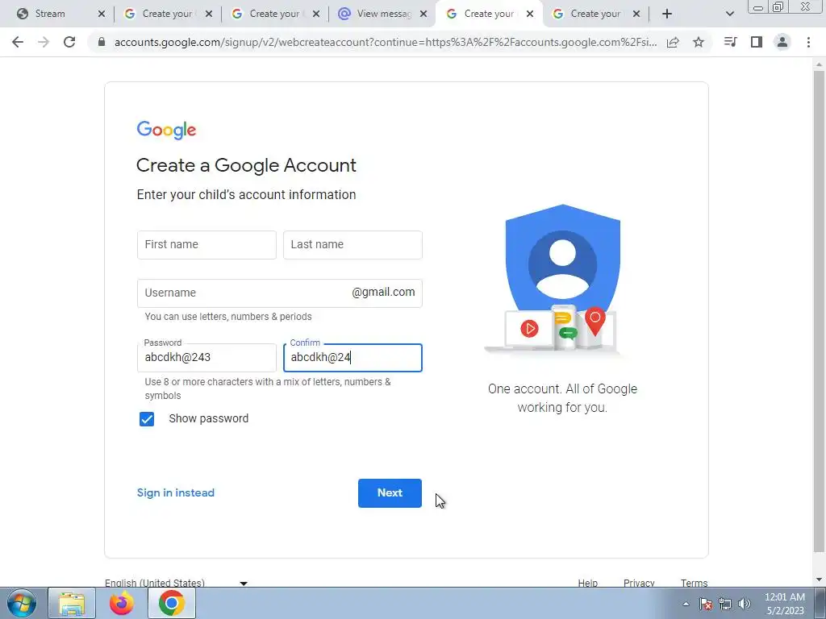The height and width of the screenshot is (619, 826).
Task: Go back using the browser back arrow
Action: (x=18, y=42)
